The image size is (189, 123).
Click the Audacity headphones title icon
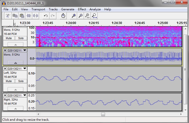(4, 3)
